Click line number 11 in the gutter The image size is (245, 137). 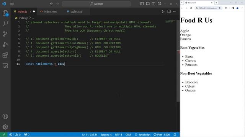point(18,64)
